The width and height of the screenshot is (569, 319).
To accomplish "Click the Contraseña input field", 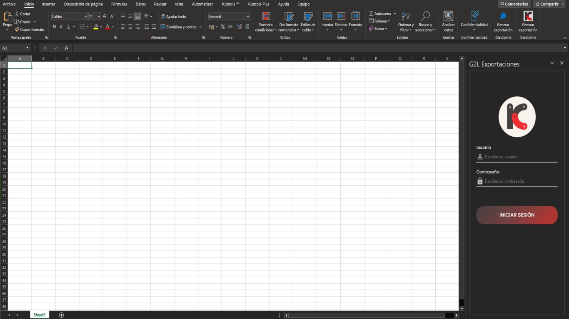I will pyautogui.click(x=517, y=182).
